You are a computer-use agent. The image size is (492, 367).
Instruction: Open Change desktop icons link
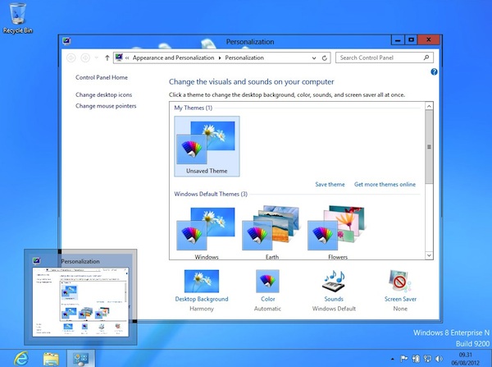tap(103, 95)
